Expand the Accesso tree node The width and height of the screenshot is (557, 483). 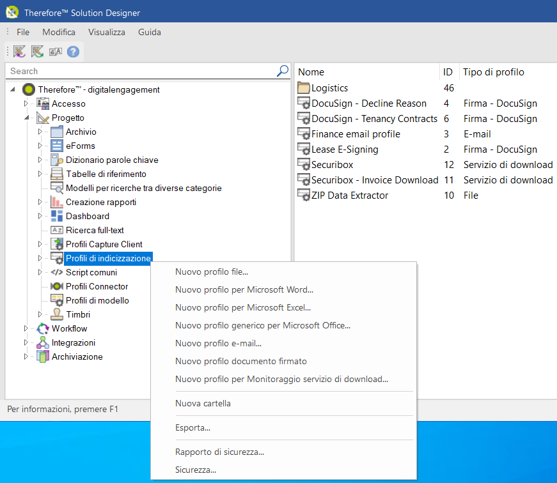click(26, 103)
